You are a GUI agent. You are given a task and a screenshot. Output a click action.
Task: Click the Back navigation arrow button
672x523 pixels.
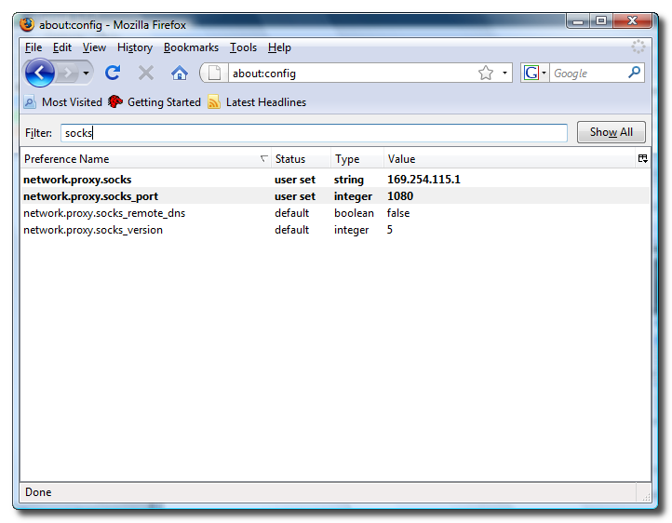(40, 73)
